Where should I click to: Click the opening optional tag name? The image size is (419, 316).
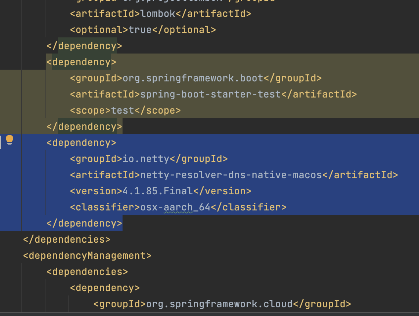tap(99, 30)
